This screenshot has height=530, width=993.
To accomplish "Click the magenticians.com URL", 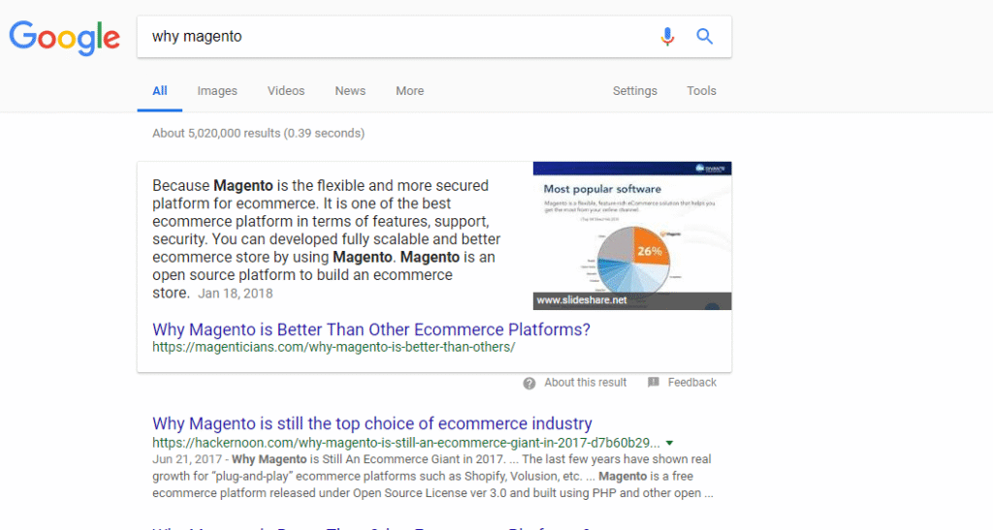I will [x=334, y=347].
